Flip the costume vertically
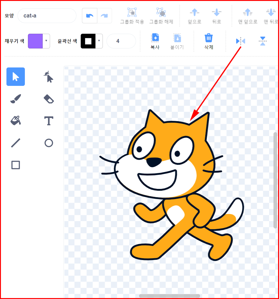279x299 pixels. pos(263,41)
